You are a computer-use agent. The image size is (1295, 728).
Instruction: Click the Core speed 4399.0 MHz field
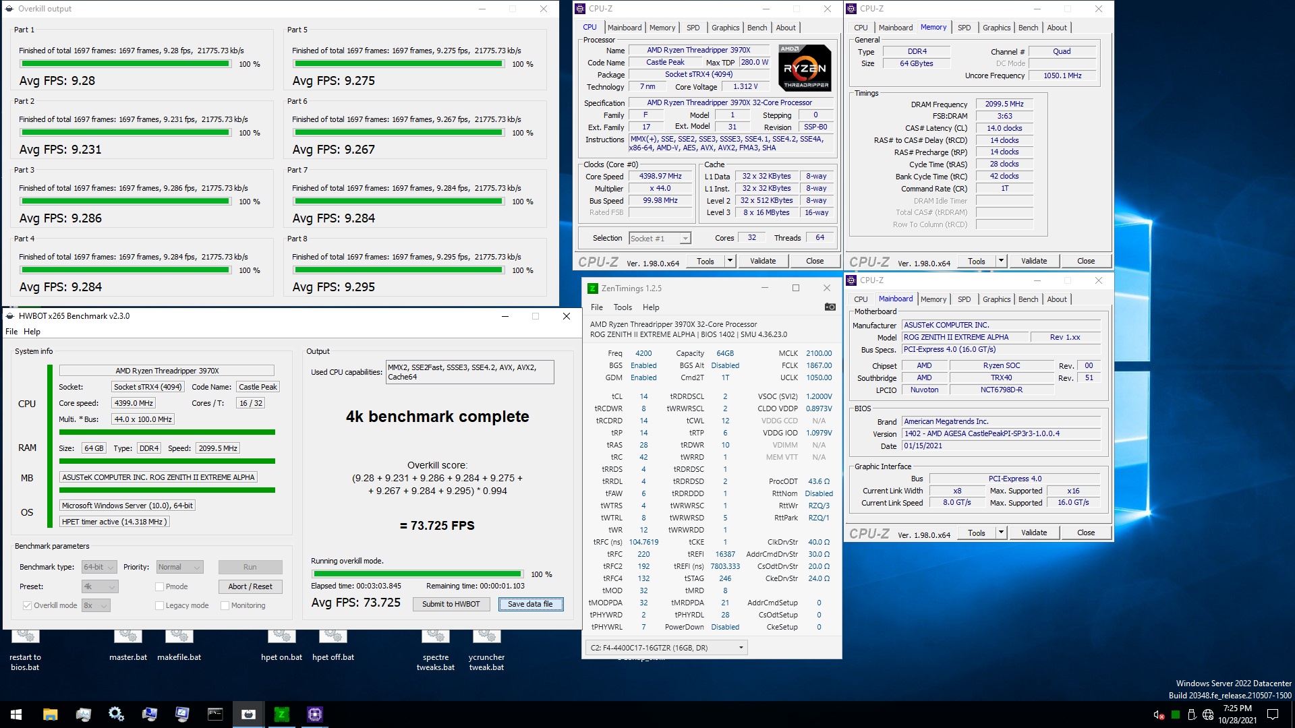pyautogui.click(x=134, y=403)
